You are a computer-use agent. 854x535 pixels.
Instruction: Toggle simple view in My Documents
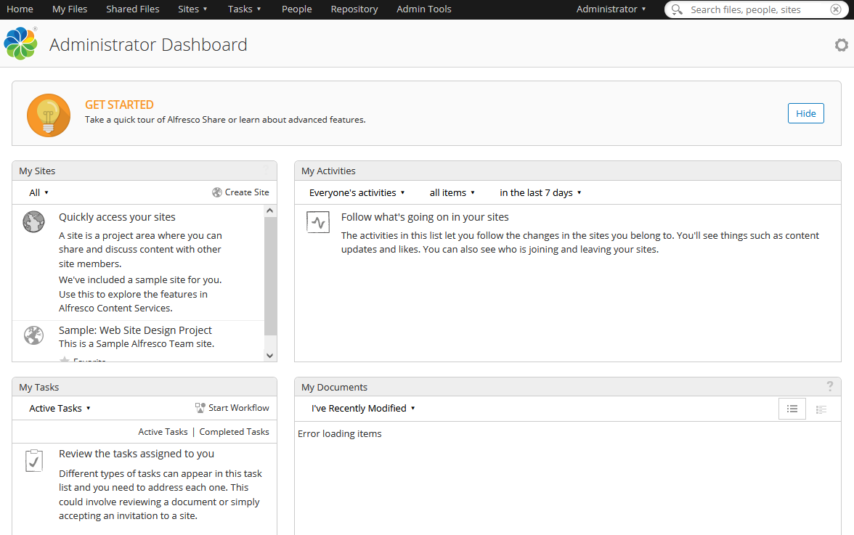click(x=792, y=409)
